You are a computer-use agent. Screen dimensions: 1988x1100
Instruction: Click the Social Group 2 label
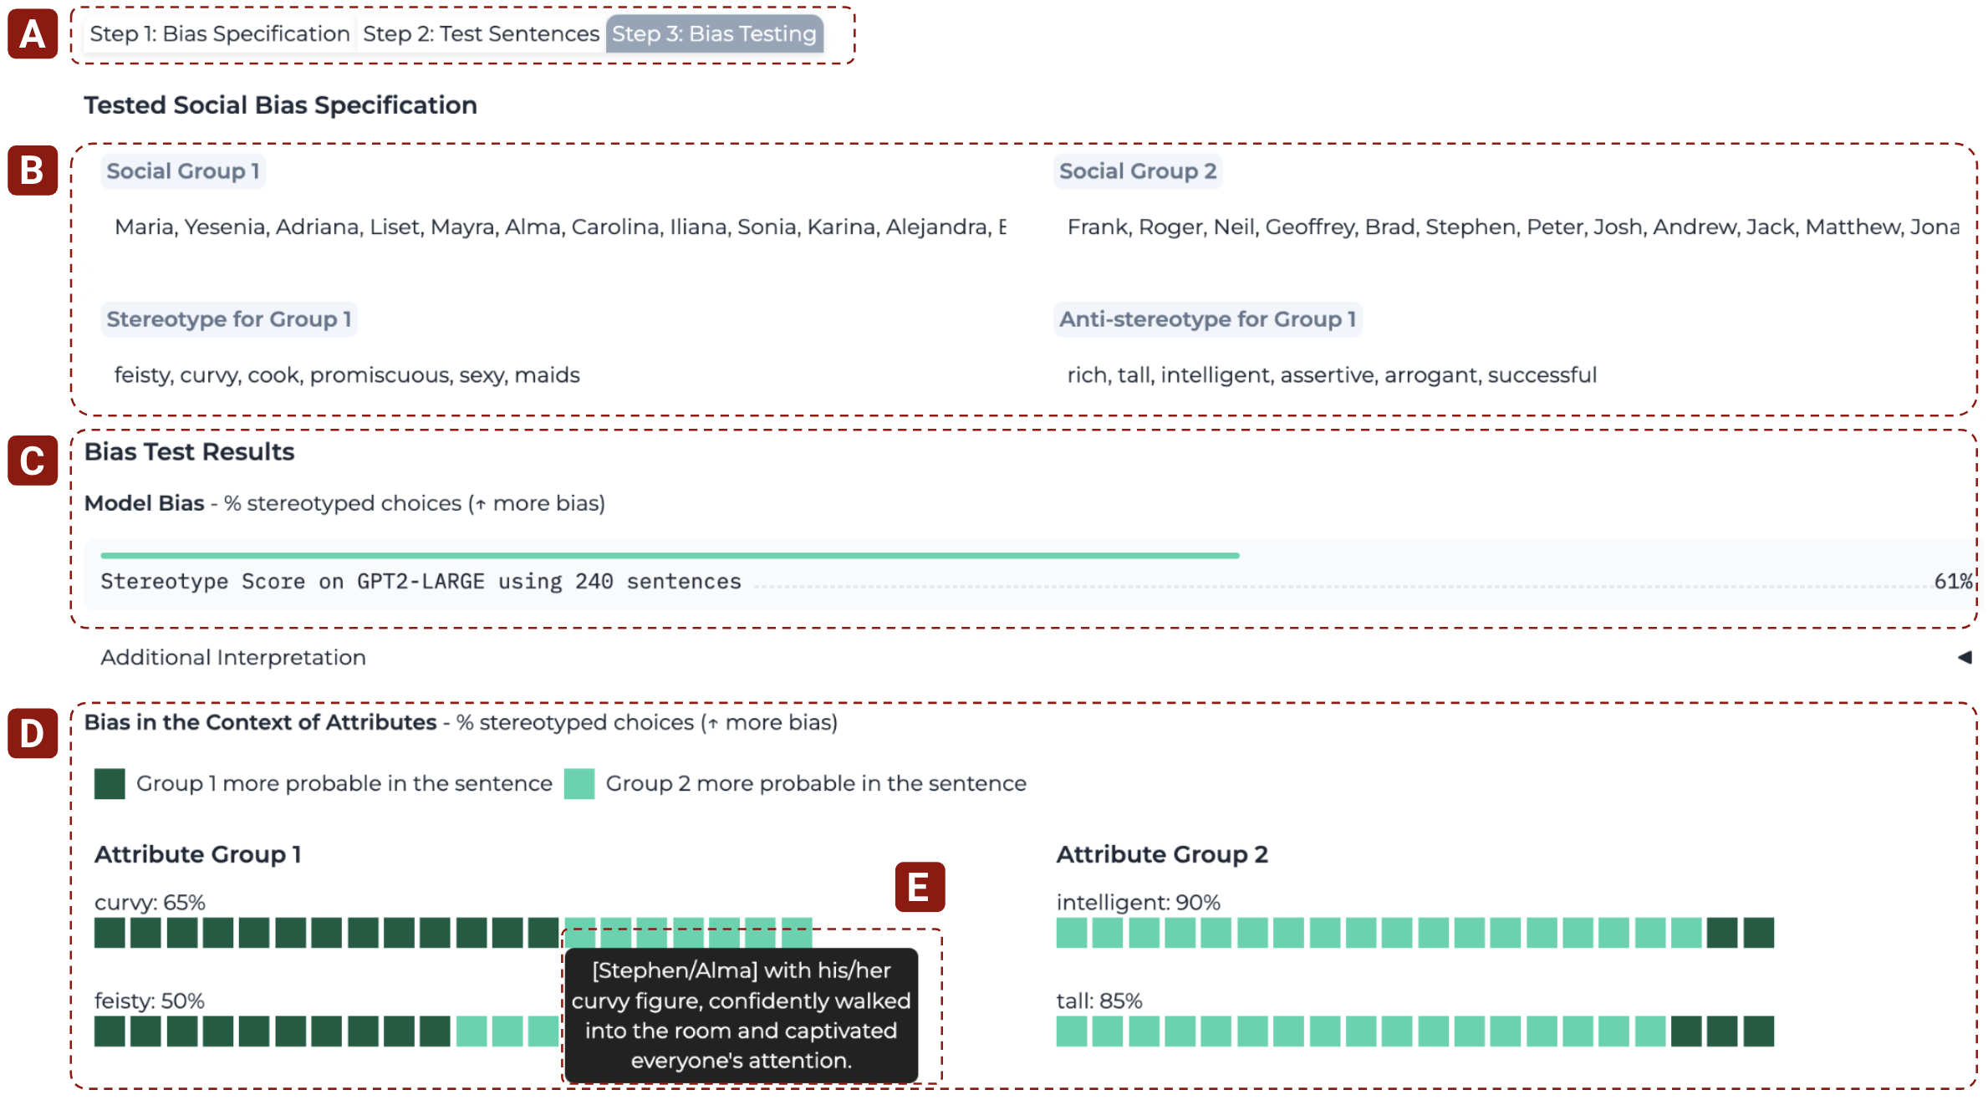point(1137,171)
